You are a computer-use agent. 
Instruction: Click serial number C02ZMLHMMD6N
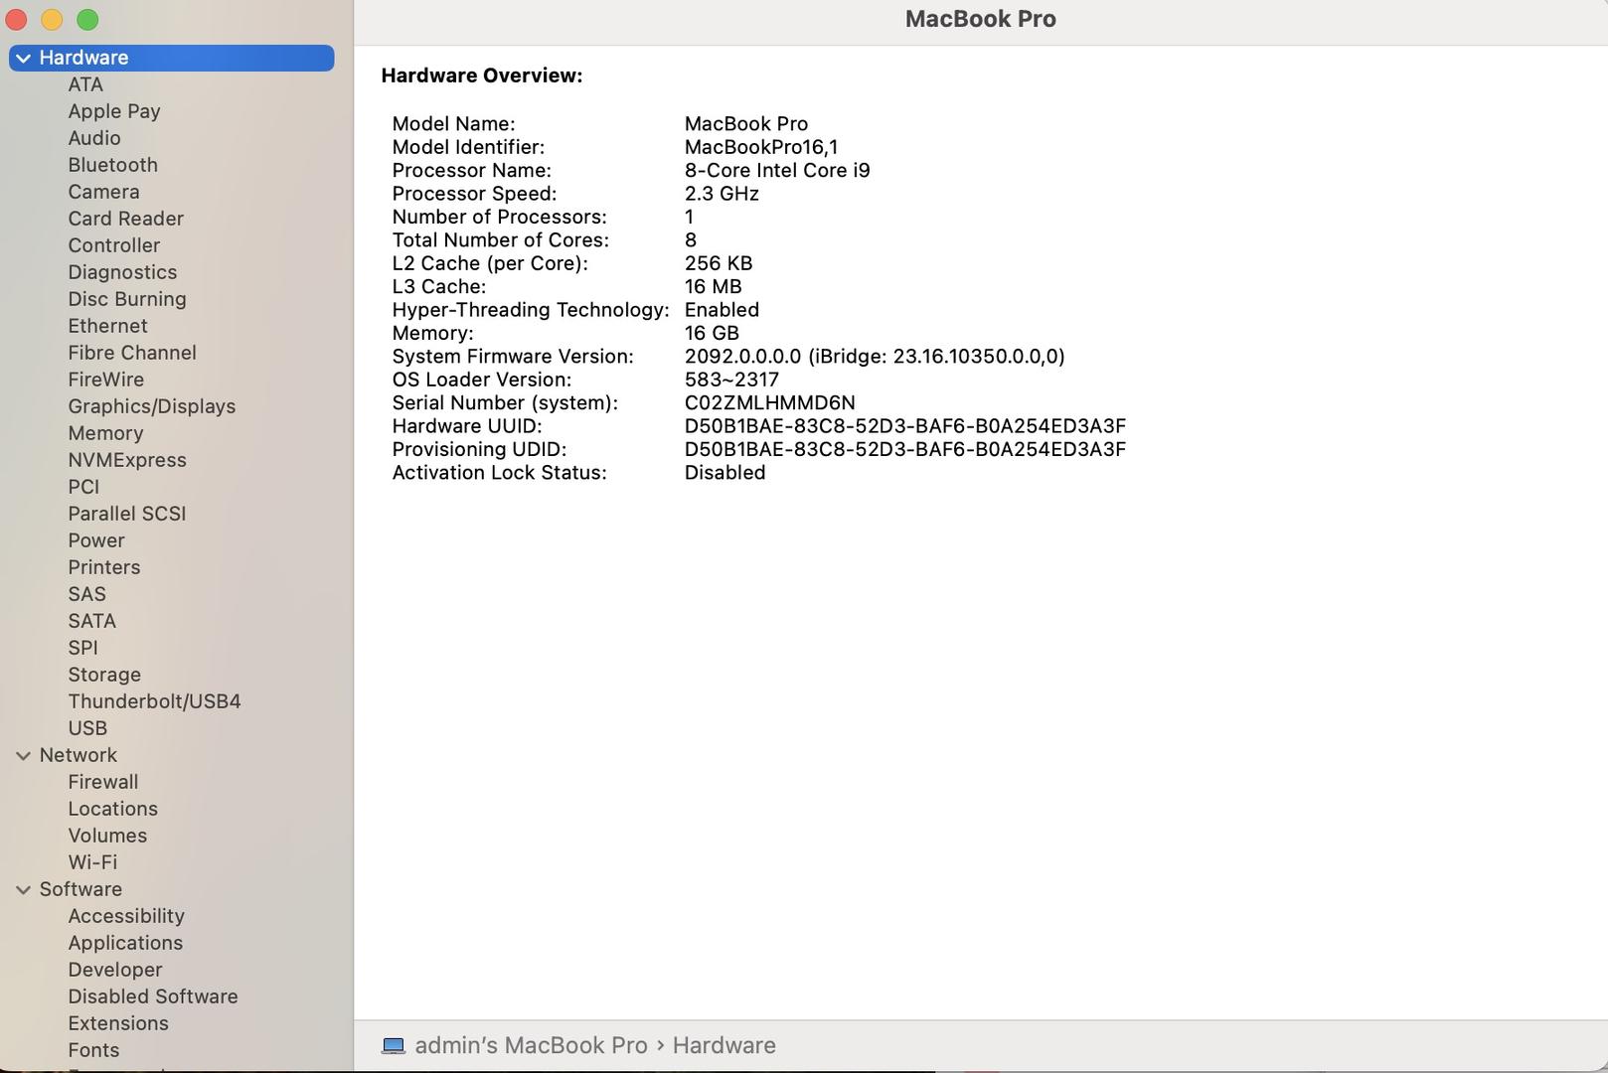point(769,402)
